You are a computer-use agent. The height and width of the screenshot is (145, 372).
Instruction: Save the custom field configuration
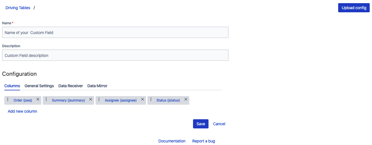click(x=200, y=124)
